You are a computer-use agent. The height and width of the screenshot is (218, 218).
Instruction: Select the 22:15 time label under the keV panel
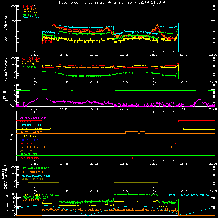click(124, 55)
